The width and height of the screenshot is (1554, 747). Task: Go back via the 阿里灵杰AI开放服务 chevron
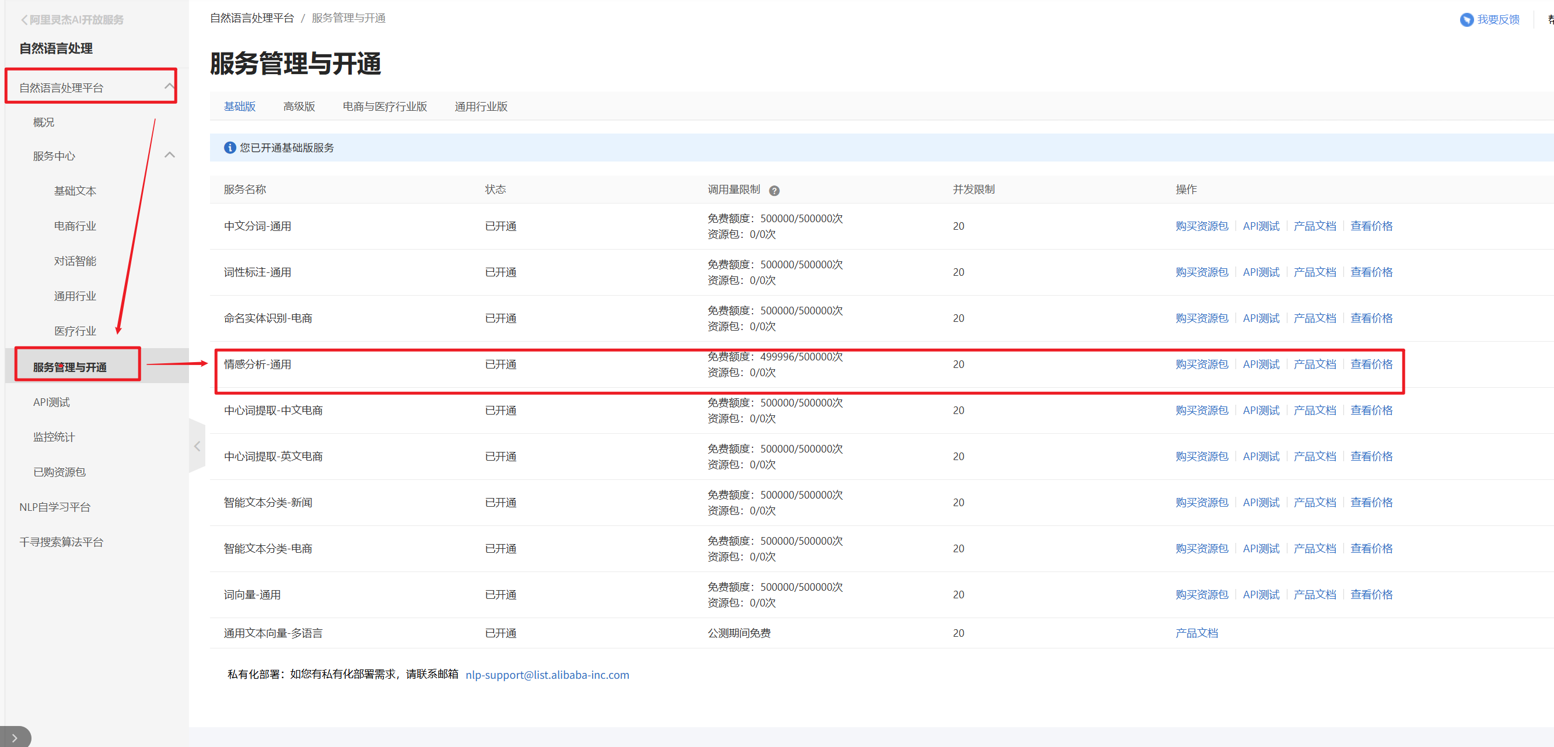click(24, 20)
